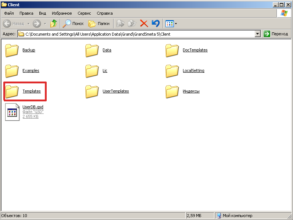This screenshot has width=293, height=220.
Task: Click the Templates folder name
Action: 32,91
